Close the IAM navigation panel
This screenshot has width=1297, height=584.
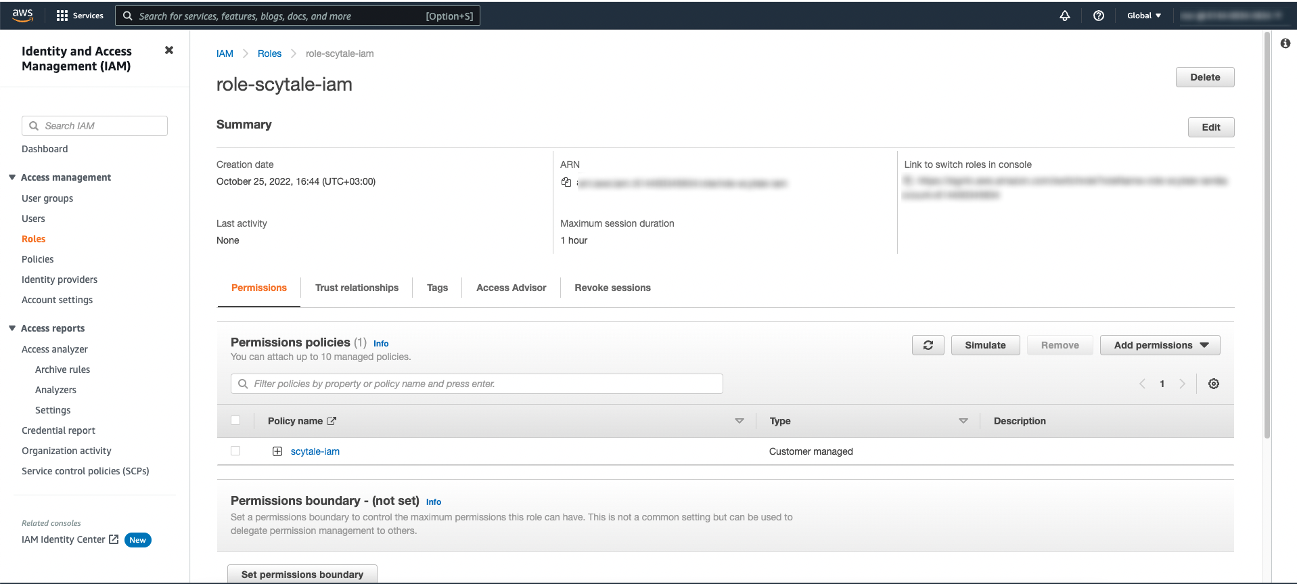point(169,50)
